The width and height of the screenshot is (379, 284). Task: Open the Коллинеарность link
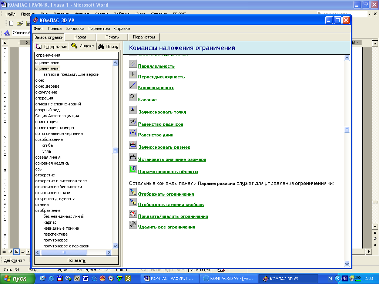point(156,88)
